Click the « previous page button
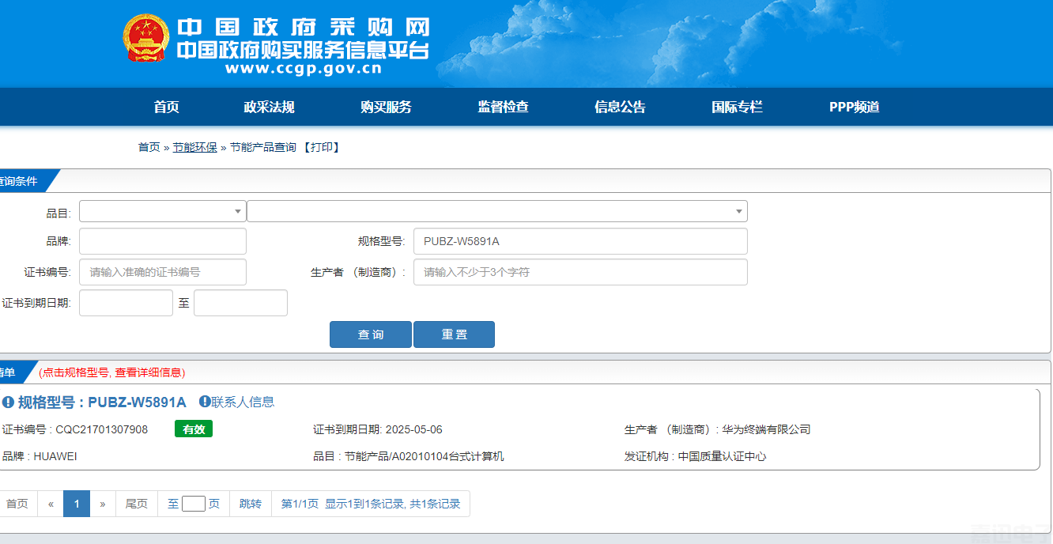1053x544 pixels. pos(51,504)
